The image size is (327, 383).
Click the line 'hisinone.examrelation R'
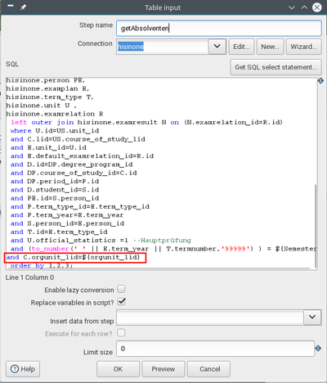point(55,114)
